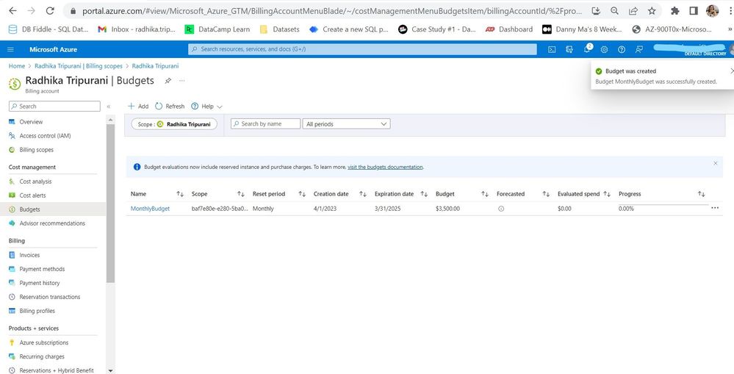
Task: Open the All periods dropdown
Action: click(x=346, y=124)
